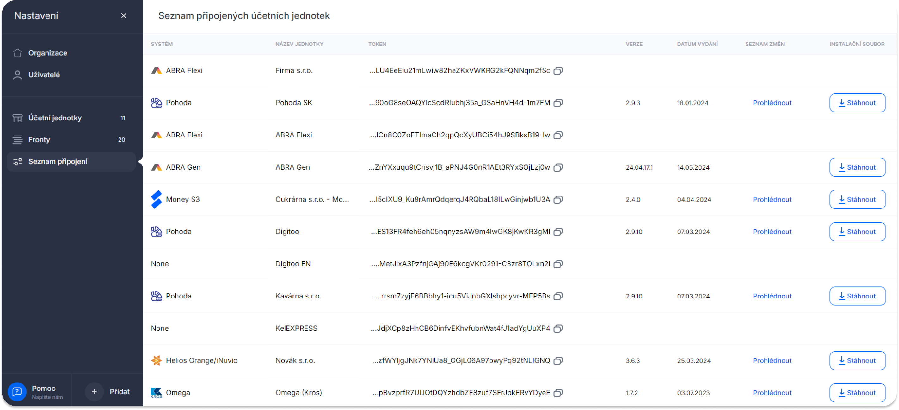This screenshot has height=410, width=899.
Task: Click the DATUM VYDÁNÍ column header
Action: pos(697,44)
